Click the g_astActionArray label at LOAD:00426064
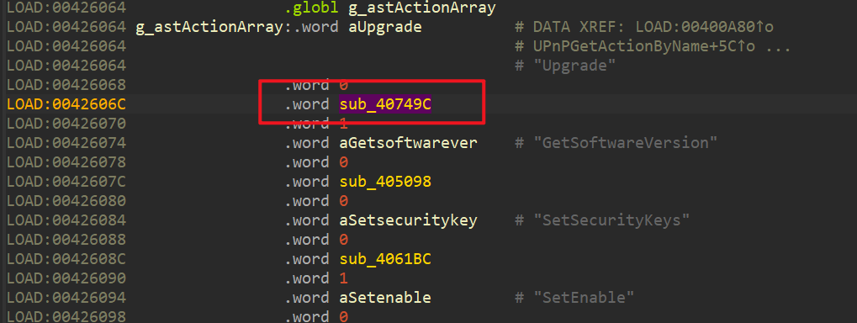 pos(209,27)
